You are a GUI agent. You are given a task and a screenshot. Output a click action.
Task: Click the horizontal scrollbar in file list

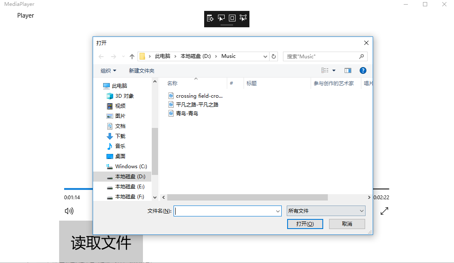point(247,197)
